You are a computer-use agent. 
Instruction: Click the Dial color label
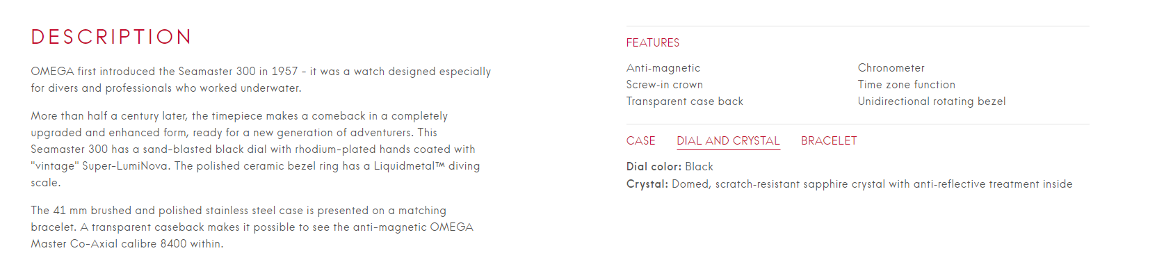[654, 167]
